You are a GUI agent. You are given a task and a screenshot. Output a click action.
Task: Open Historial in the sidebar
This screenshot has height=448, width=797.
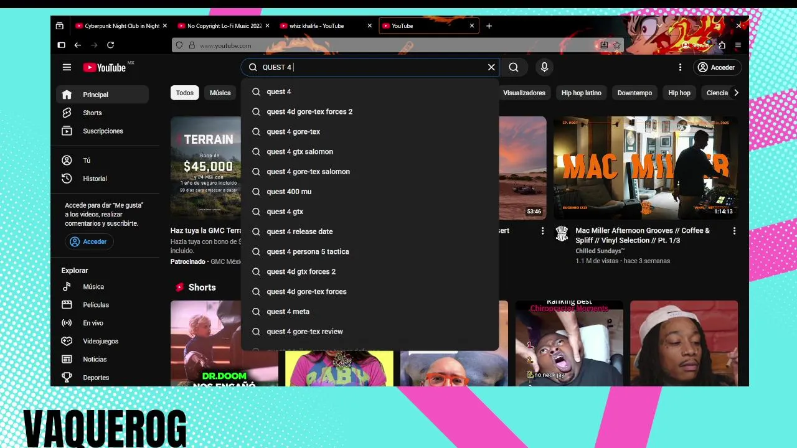tap(102, 179)
